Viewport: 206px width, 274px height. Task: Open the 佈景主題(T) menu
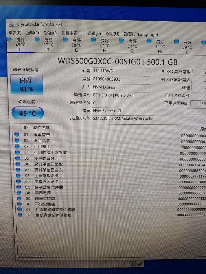tap(72, 33)
